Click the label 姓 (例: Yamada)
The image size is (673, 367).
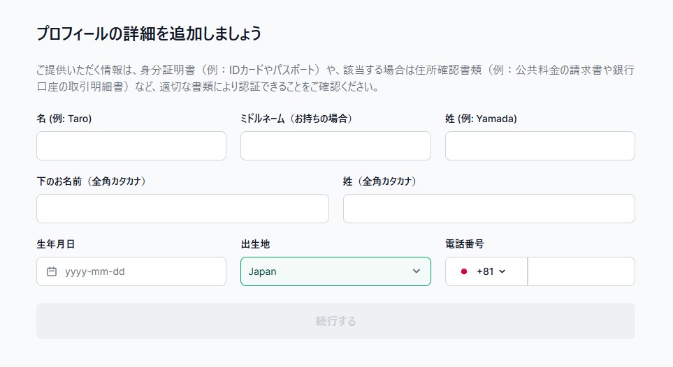click(x=481, y=119)
